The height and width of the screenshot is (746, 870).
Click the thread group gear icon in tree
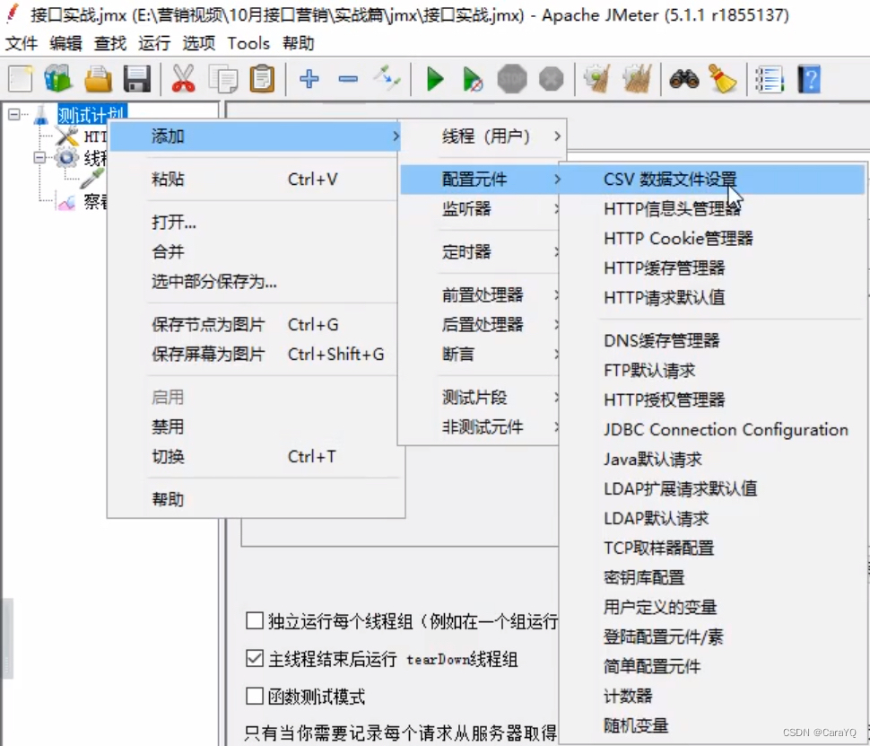66,158
